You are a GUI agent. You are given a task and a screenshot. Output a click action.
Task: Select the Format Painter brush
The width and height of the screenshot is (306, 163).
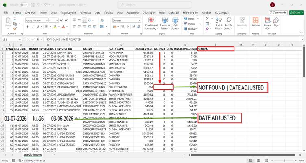pos(15,29)
